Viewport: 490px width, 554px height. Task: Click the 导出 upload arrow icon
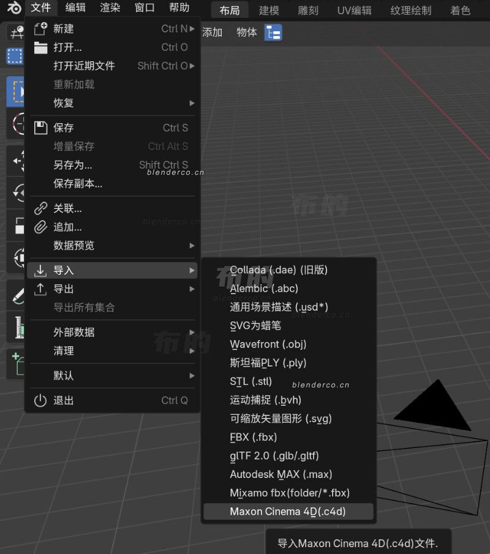(40, 289)
